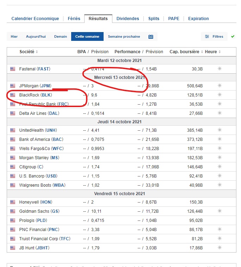Viewport: 241px width, 267px height.
Task: Click EPS forecast 10,11 for Goldman Sachs
Action: click(96, 211)
